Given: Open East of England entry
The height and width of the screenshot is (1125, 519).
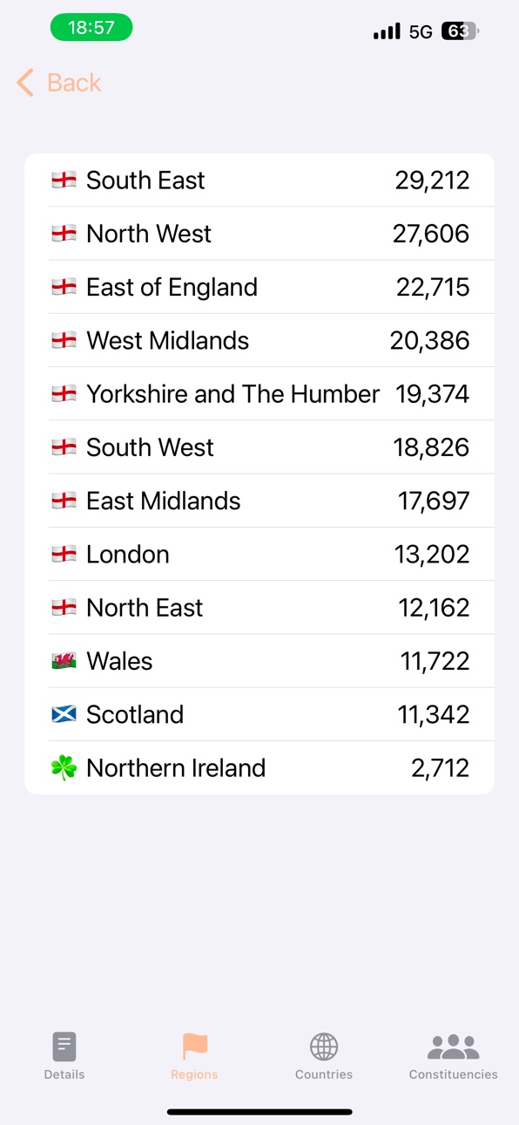Looking at the screenshot, I should point(259,287).
